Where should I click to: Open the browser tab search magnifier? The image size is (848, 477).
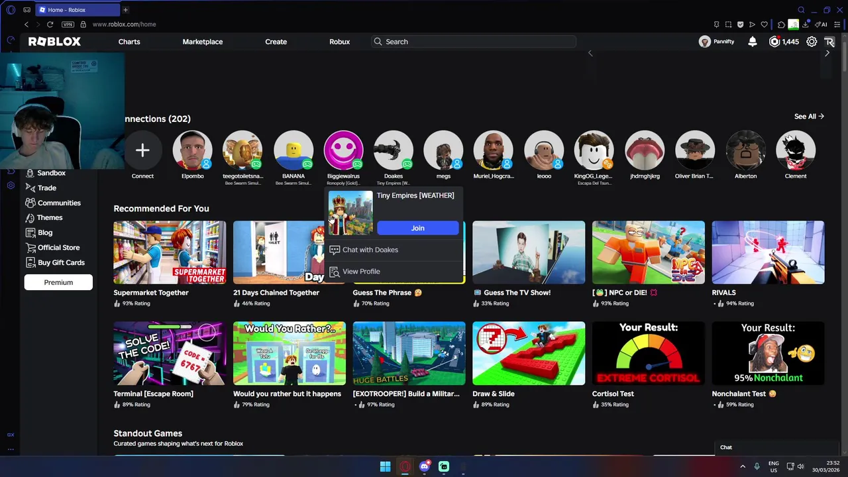[801, 10]
